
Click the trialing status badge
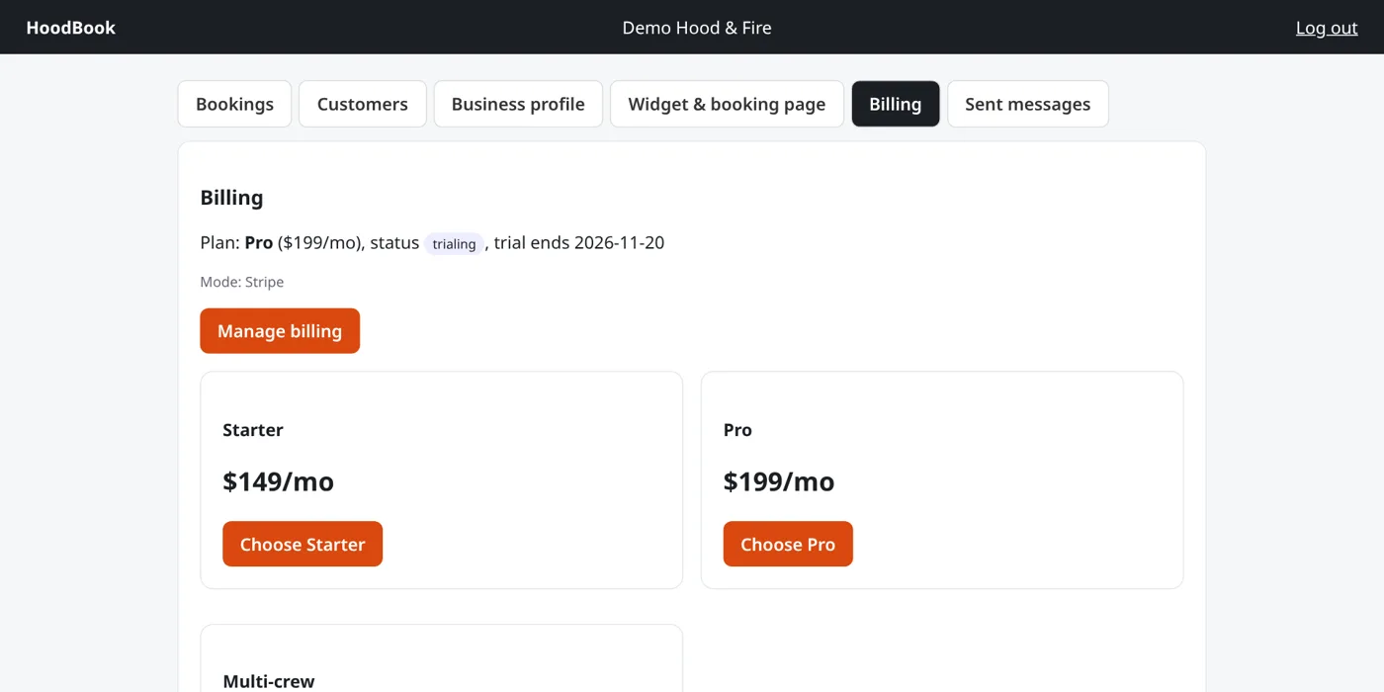455,244
